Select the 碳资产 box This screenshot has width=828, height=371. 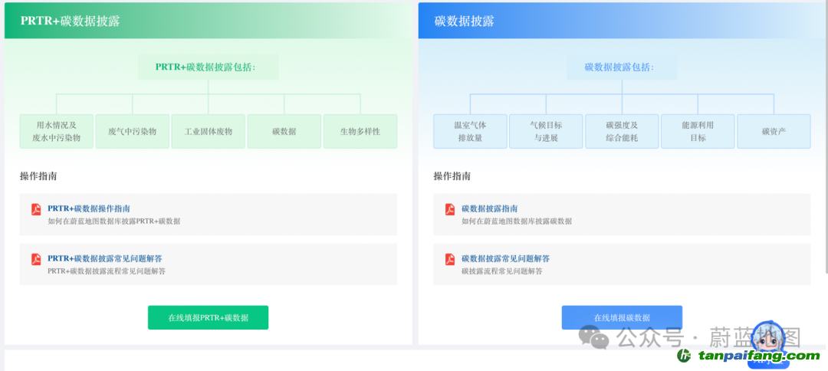[774, 131]
